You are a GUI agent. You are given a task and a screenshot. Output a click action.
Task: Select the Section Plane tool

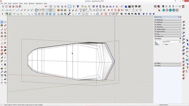click(5, 83)
